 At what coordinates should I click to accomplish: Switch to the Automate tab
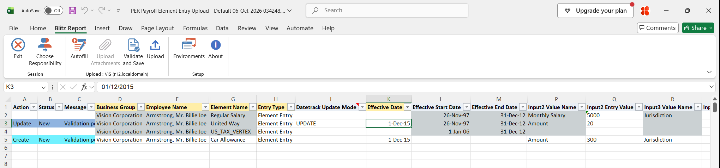(300, 28)
